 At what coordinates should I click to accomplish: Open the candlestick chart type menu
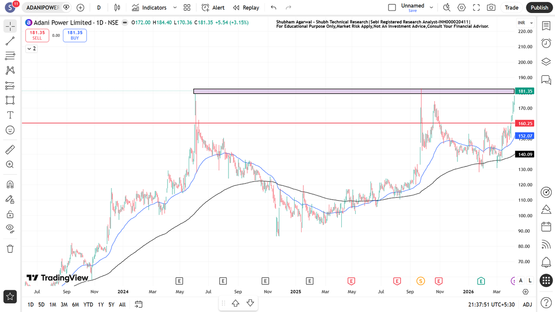tap(117, 7)
